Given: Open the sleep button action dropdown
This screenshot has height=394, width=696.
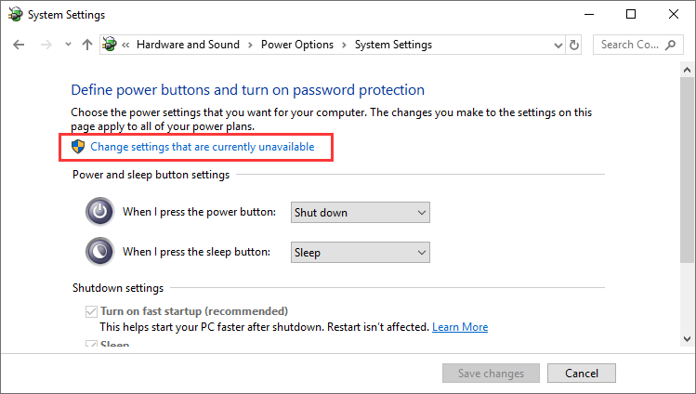Looking at the screenshot, I should (360, 253).
